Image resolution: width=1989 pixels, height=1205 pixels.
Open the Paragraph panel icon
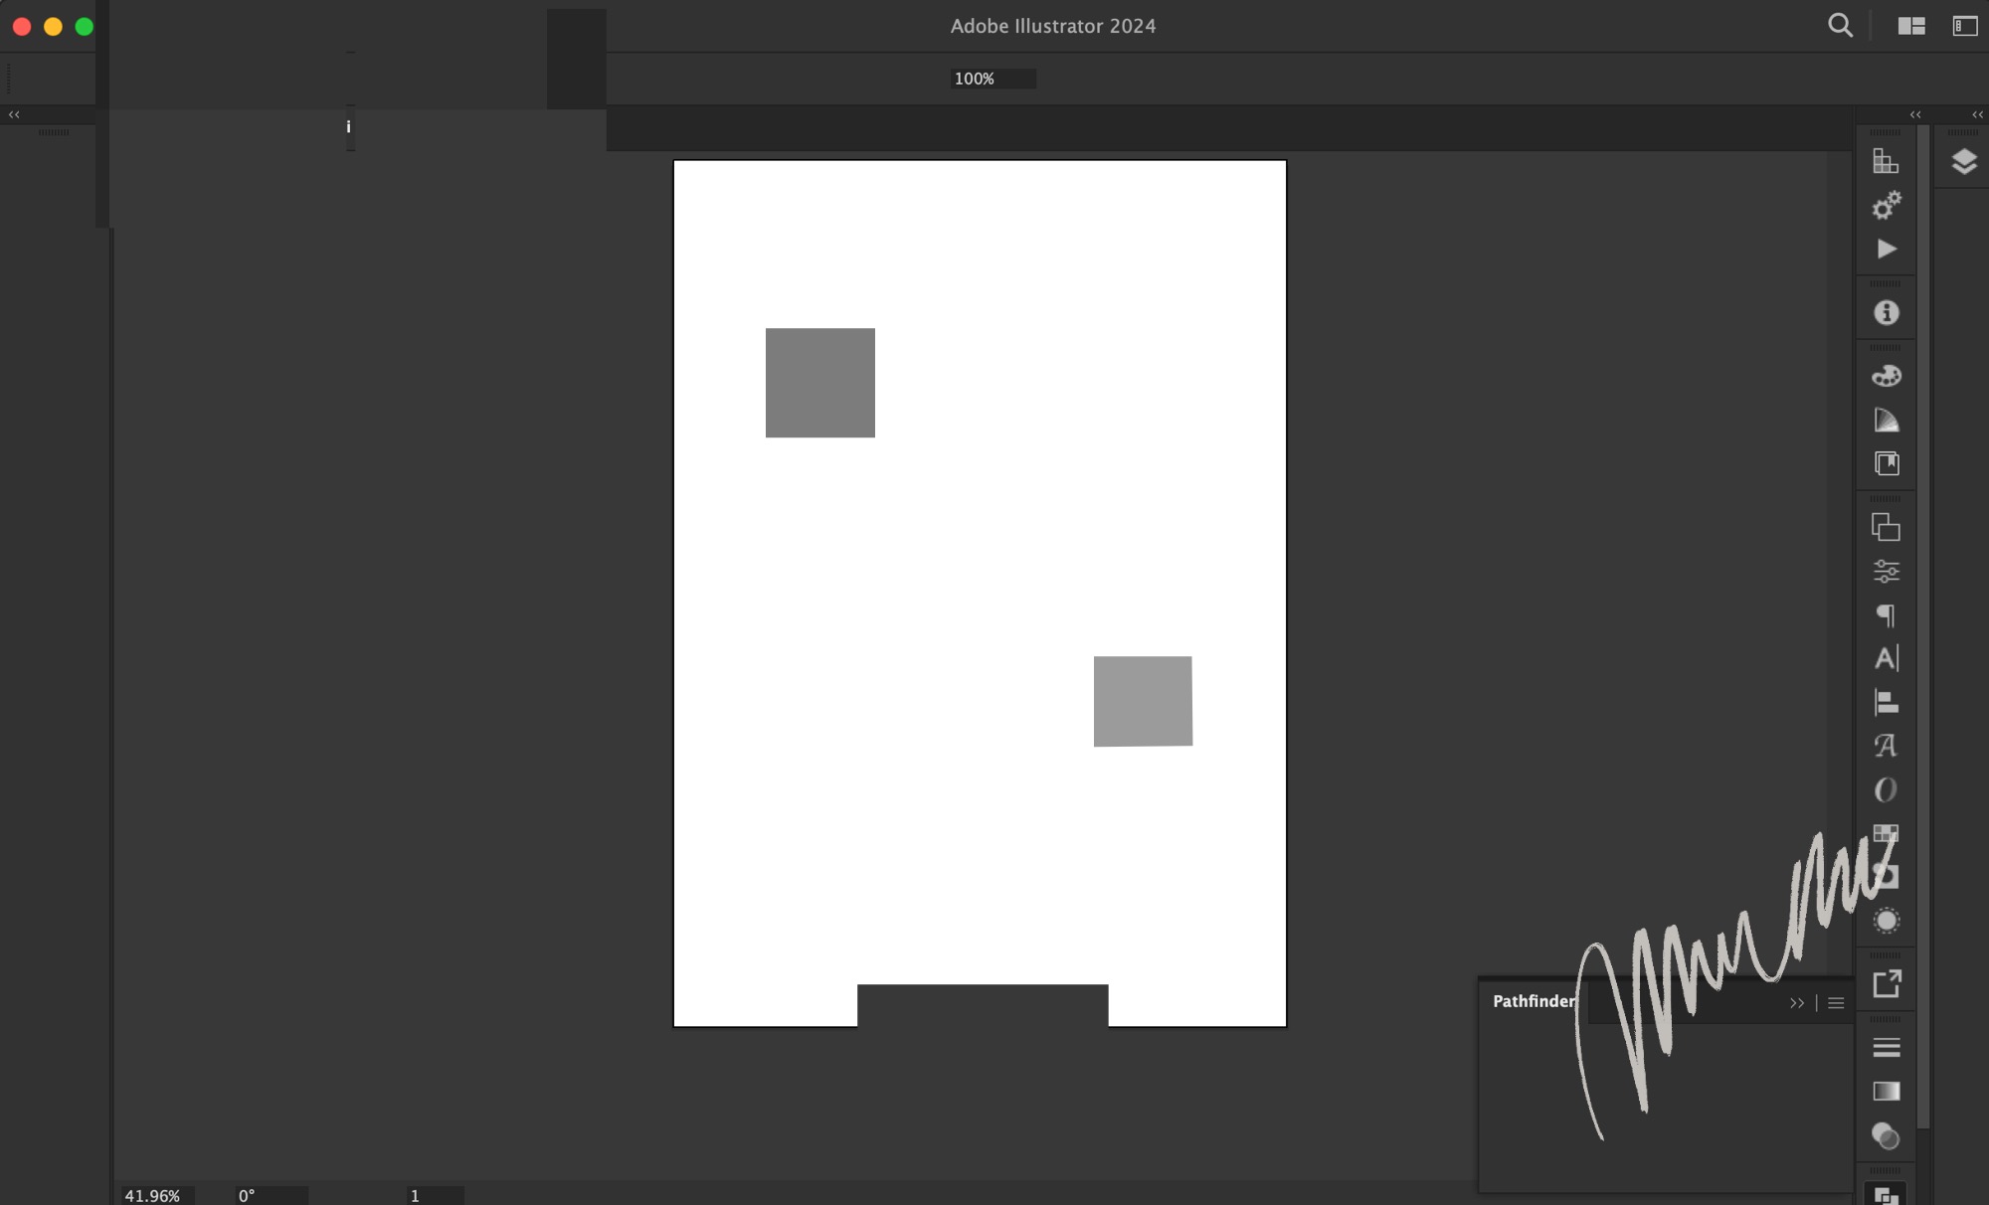coord(1886,615)
